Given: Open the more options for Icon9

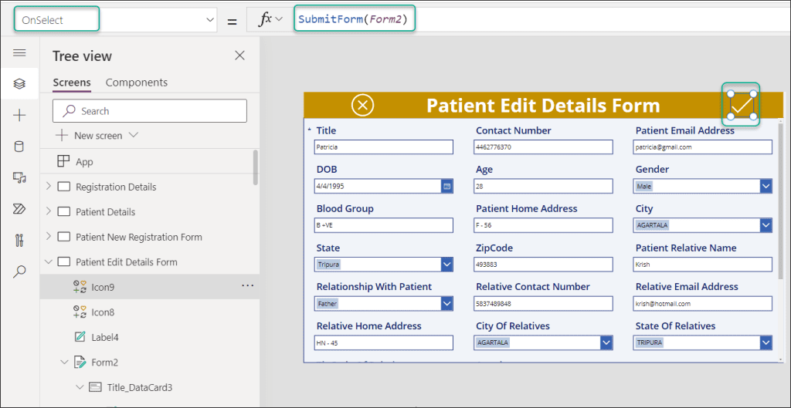Looking at the screenshot, I should [x=248, y=286].
